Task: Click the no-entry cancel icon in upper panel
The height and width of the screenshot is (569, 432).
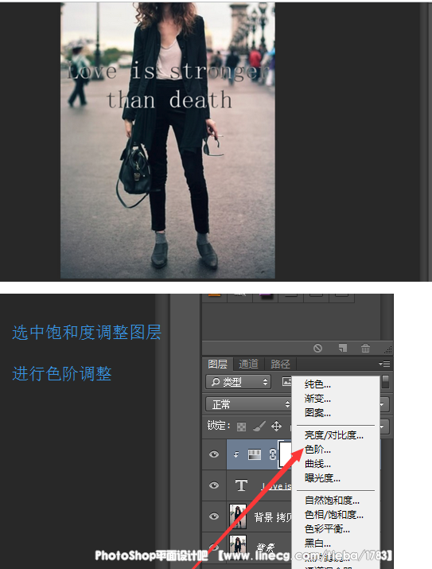Action: click(317, 349)
